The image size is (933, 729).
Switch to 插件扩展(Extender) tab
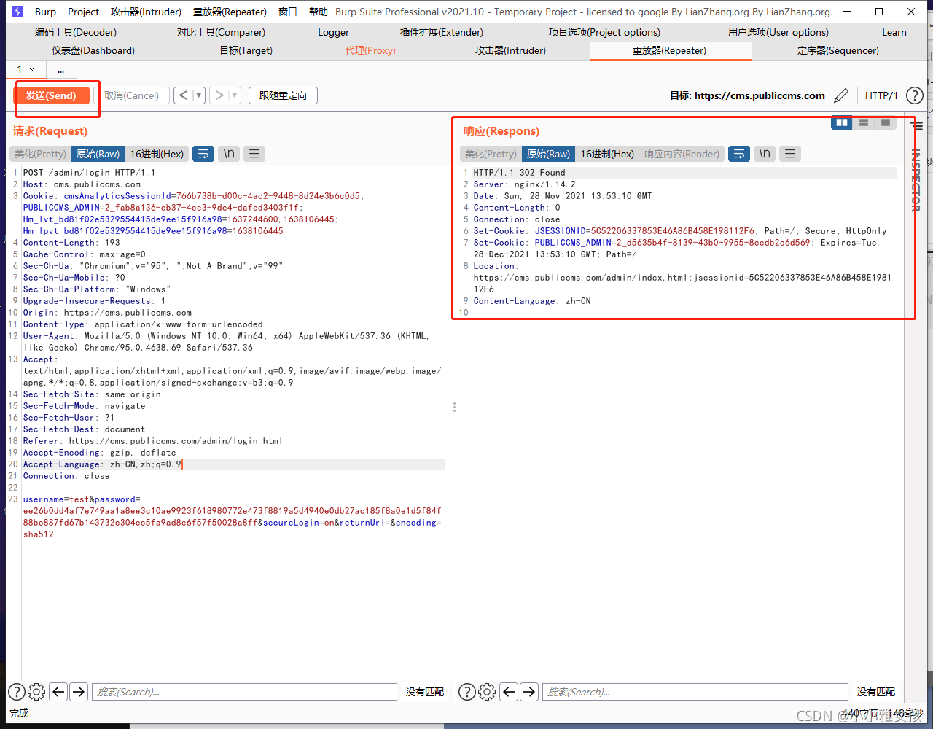point(442,32)
